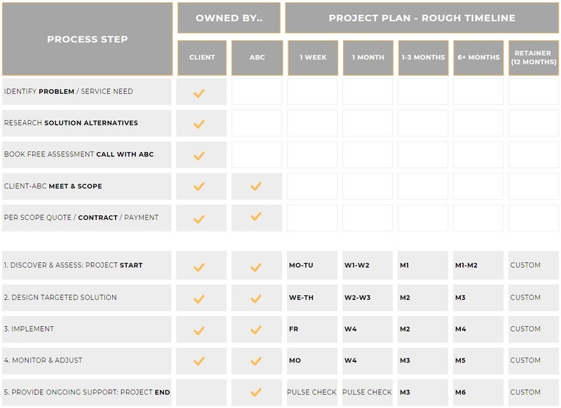Click ABC checkmark in Monitor & Adjust row
Viewport: 561px width, 408px height.
click(x=256, y=361)
